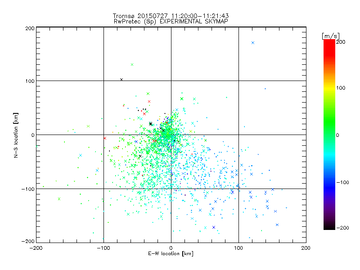Click the x-axis tick label '0'
The height and width of the screenshot is (270, 360).
tap(171, 248)
